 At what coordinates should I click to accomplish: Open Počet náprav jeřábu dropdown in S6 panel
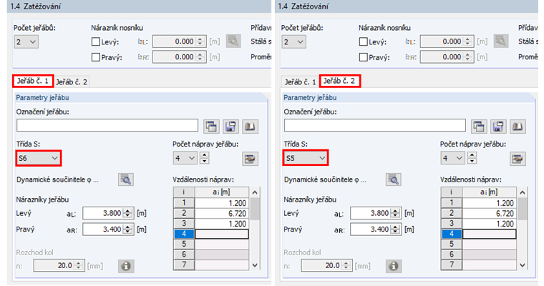185,158
